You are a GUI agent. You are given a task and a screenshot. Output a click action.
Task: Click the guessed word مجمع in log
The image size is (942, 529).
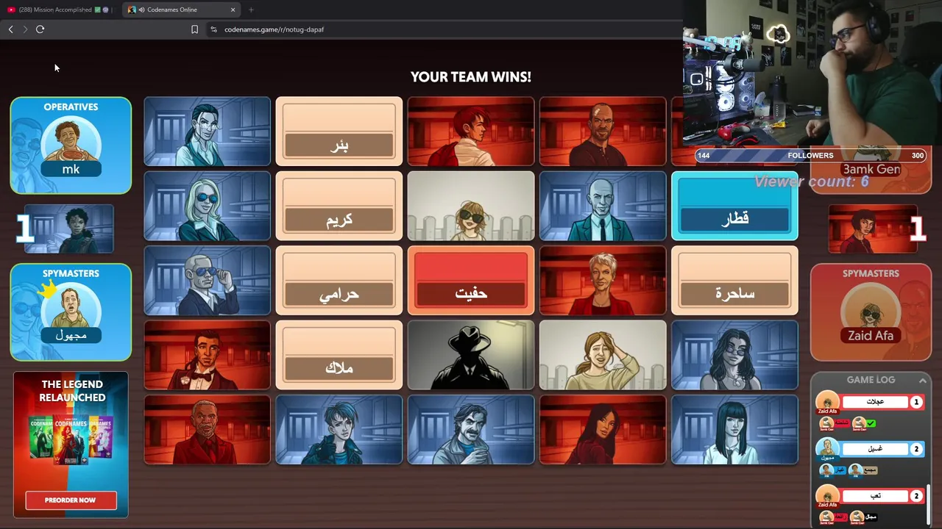coord(871,469)
